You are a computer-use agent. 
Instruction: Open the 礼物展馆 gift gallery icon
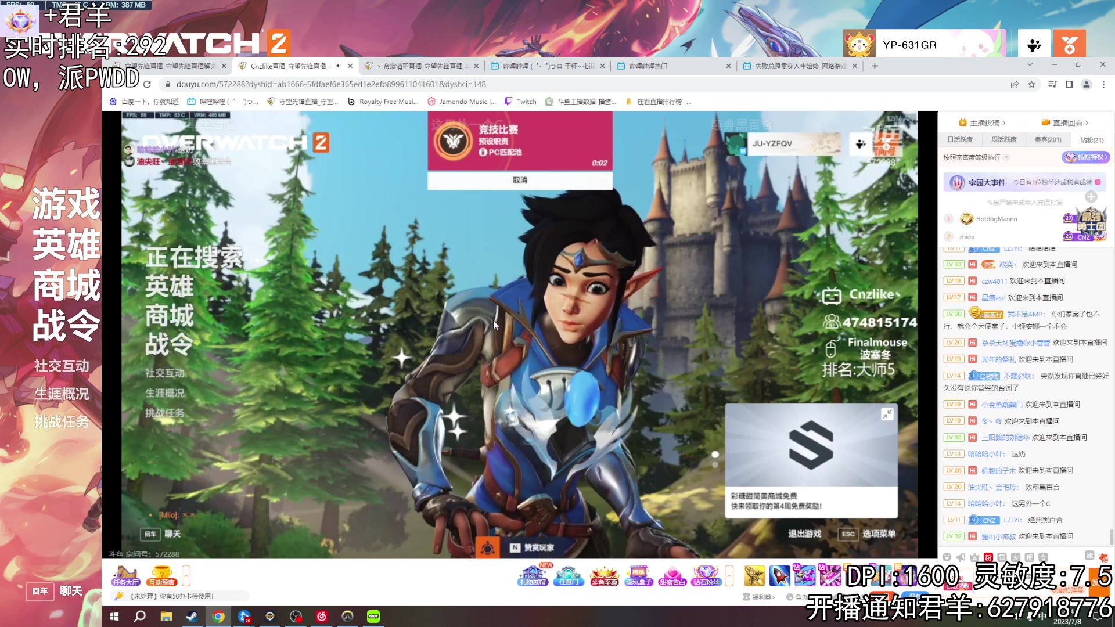click(x=533, y=575)
